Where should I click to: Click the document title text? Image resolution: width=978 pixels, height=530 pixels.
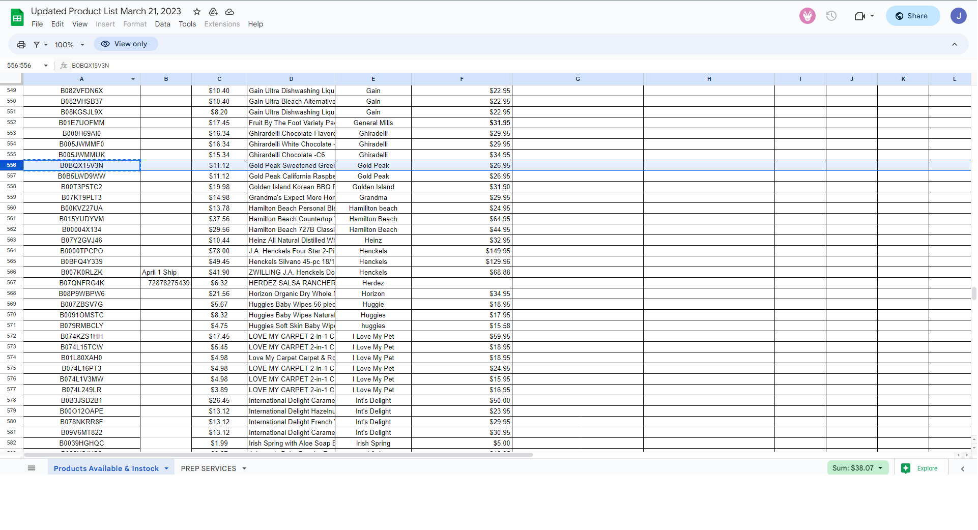[x=106, y=11]
